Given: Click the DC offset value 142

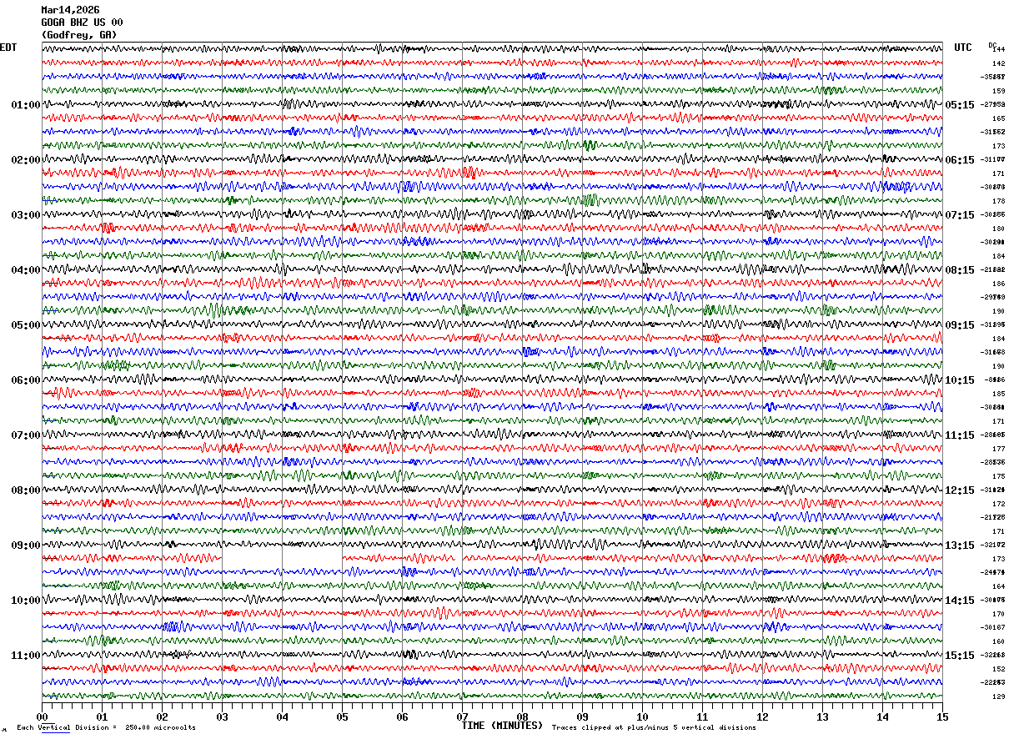Looking at the screenshot, I should (x=998, y=64).
